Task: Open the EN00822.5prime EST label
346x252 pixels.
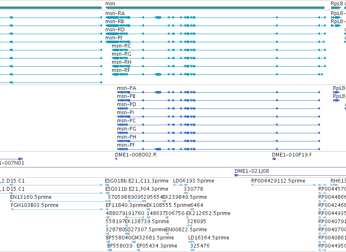Action: pyautogui.click(x=186, y=230)
